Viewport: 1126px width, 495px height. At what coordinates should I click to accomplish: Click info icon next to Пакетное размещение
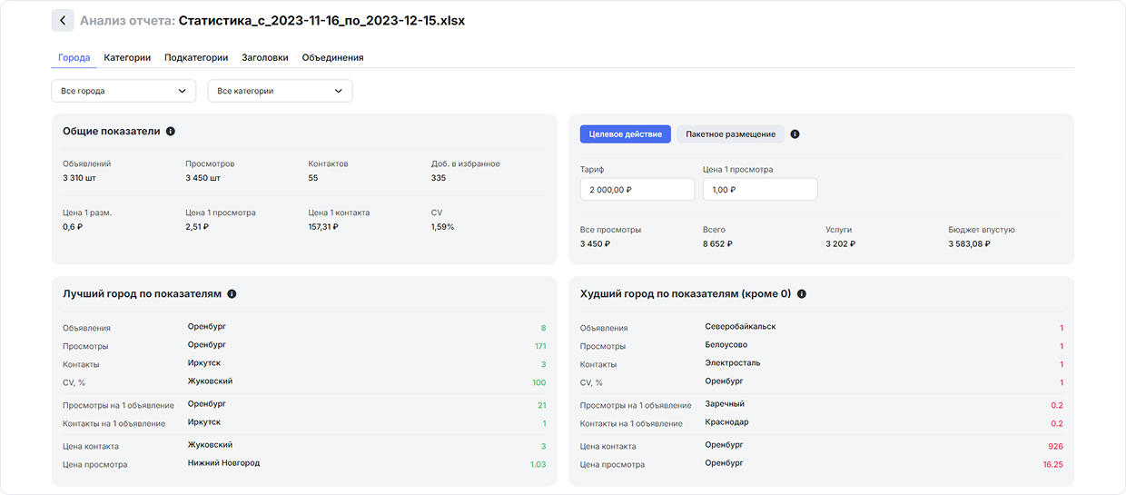tap(795, 134)
